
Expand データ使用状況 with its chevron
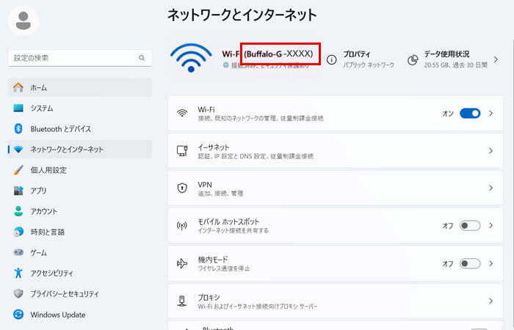click(496, 59)
